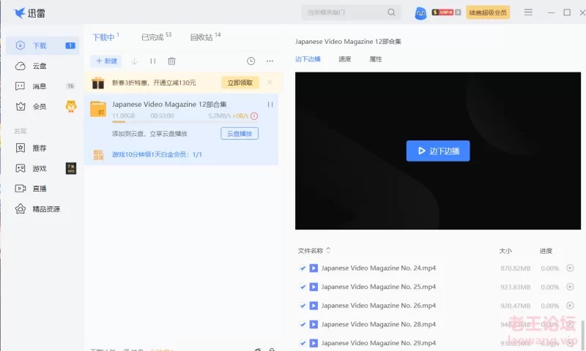The height and width of the screenshot is (351, 586).
Task: Click the red speed-up icon next to +0B/s
Action: point(254,116)
